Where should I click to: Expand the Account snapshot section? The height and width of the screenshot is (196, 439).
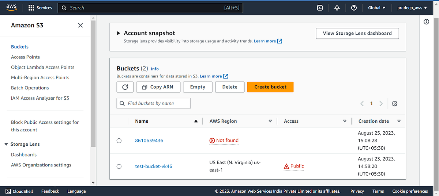119,33
